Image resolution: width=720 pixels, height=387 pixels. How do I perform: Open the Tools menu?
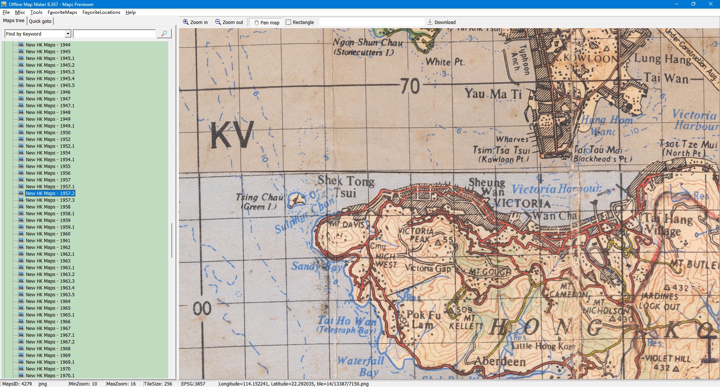[x=36, y=12]
